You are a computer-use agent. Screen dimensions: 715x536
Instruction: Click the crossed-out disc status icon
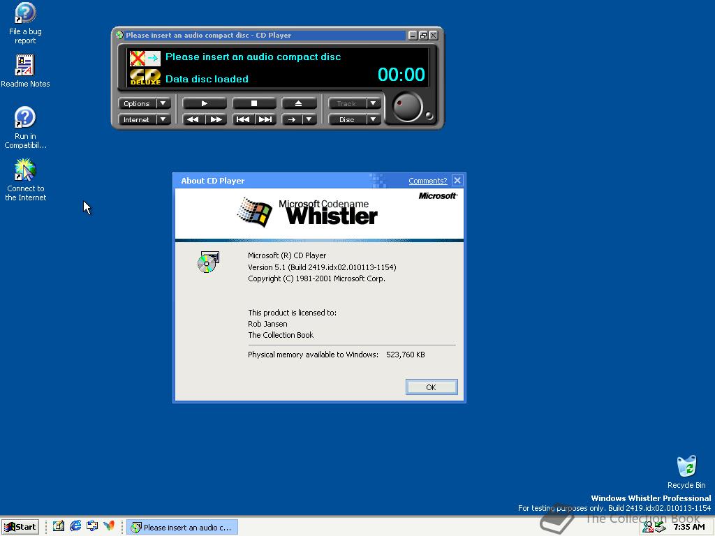pos(145,59)
